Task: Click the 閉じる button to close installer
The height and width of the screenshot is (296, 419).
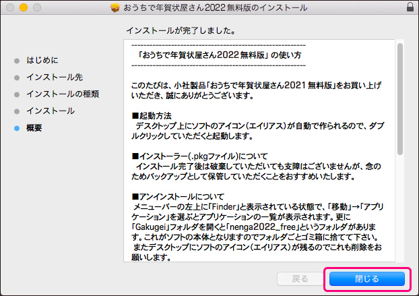Action: point(367,279)
